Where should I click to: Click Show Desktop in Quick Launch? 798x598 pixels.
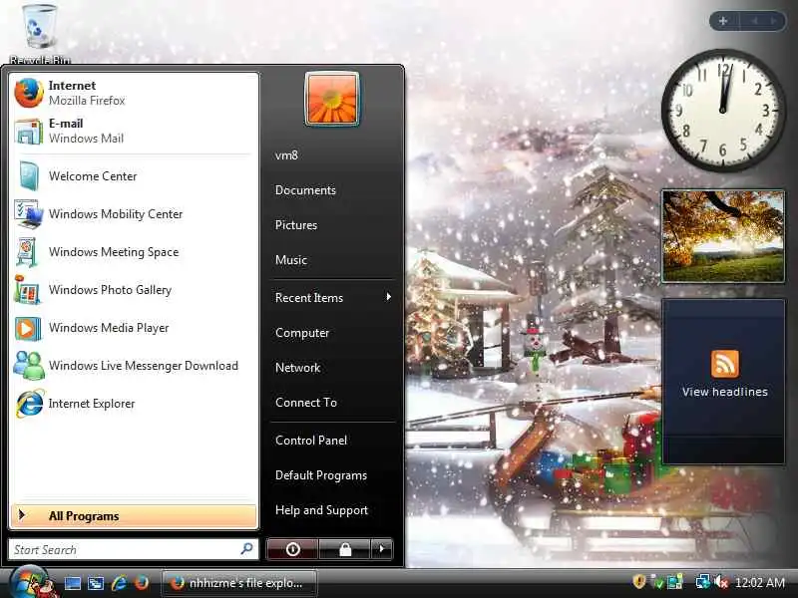click(x=72, y=583)
